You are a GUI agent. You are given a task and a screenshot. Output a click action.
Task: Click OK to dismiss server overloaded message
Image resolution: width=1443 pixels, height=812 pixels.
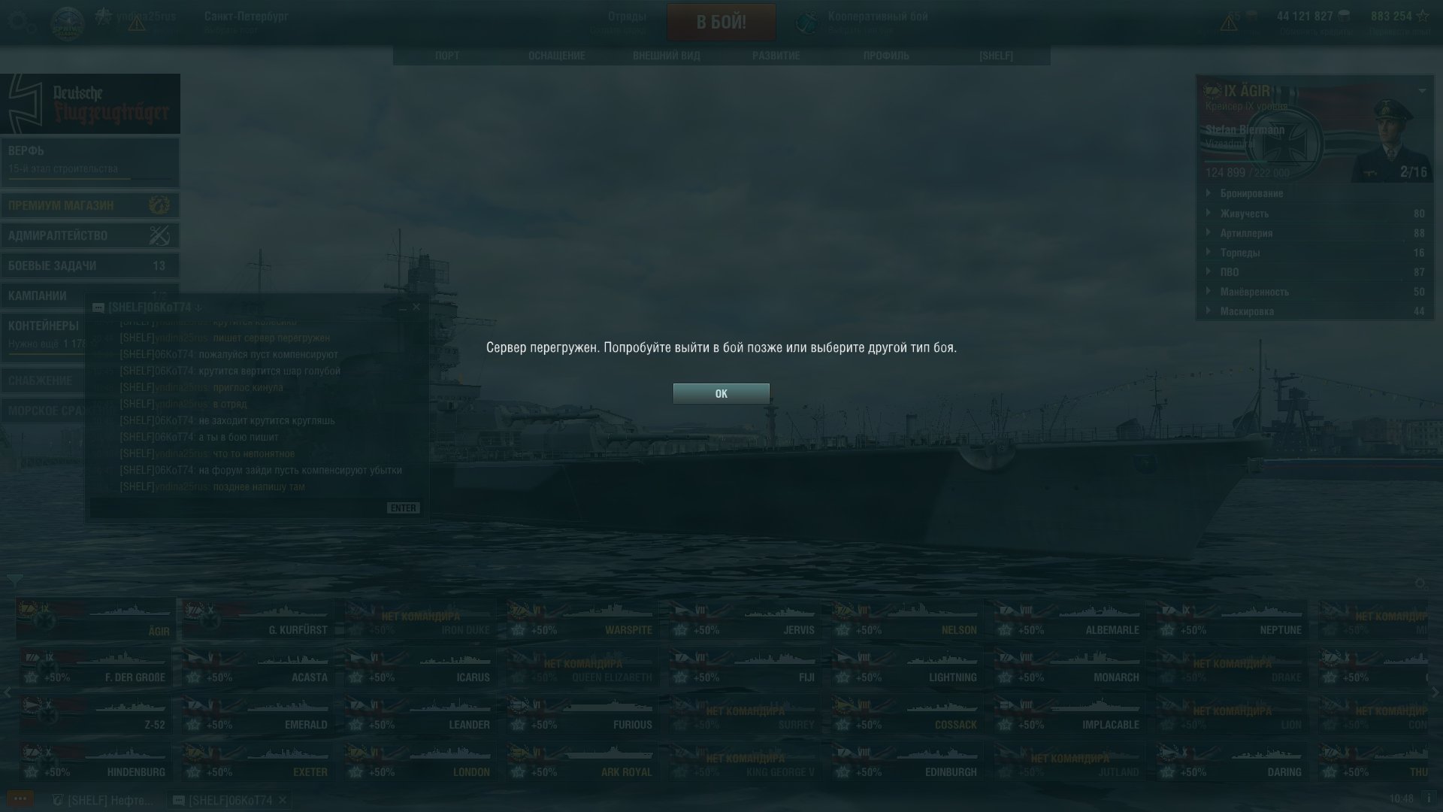pos(721,393)
